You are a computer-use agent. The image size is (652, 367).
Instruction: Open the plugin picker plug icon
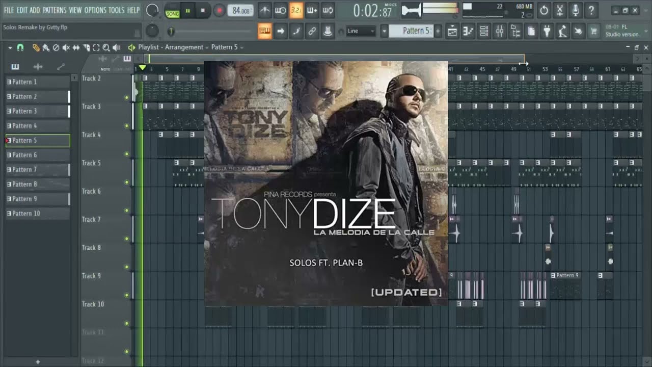pos(547,31)
